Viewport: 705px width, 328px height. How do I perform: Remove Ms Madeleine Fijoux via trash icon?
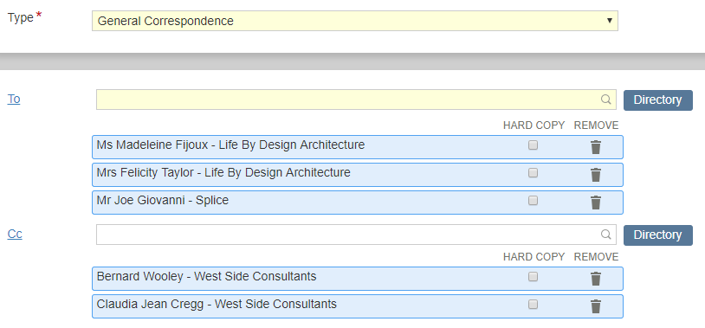[596, 147]
